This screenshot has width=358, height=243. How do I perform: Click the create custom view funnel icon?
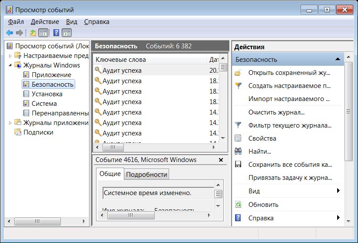238,86
